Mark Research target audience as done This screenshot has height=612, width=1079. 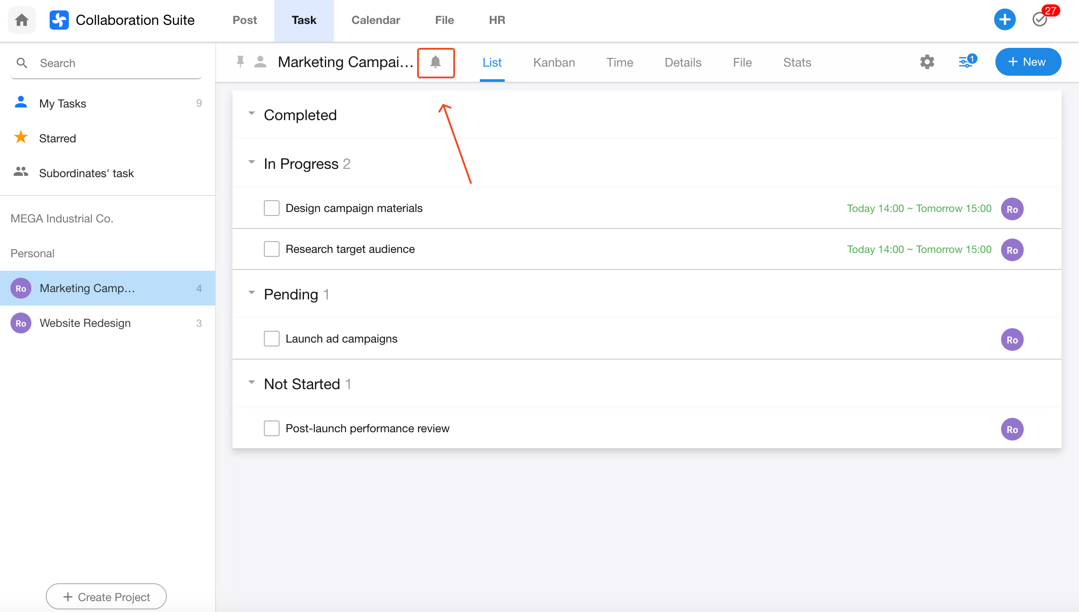click(271, 249)
